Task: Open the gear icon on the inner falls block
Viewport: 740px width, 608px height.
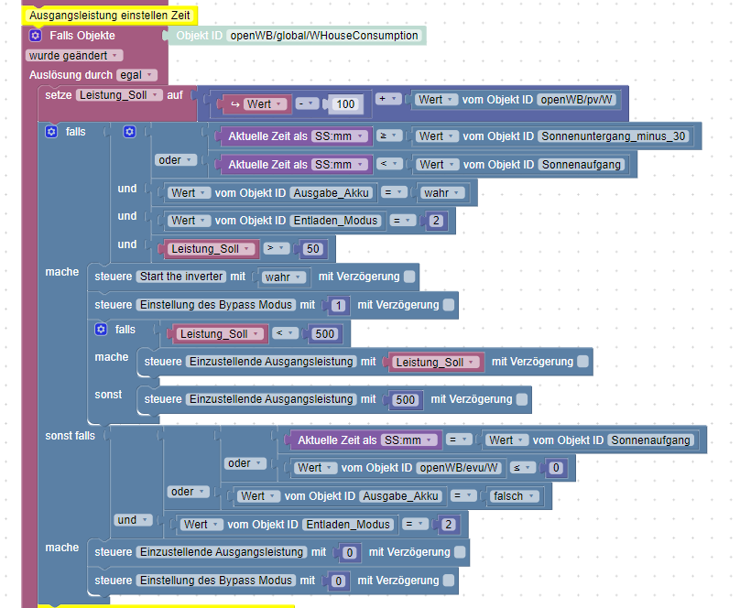Action: (101, 330)
